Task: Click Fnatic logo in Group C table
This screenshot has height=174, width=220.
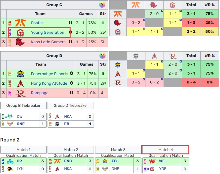Action: [x=20, y=23]
